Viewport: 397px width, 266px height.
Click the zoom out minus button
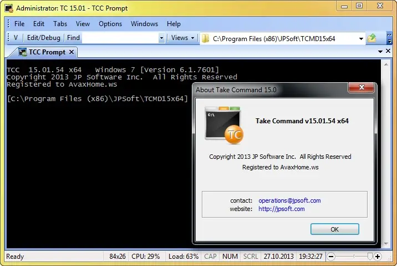tap(331, 257)
